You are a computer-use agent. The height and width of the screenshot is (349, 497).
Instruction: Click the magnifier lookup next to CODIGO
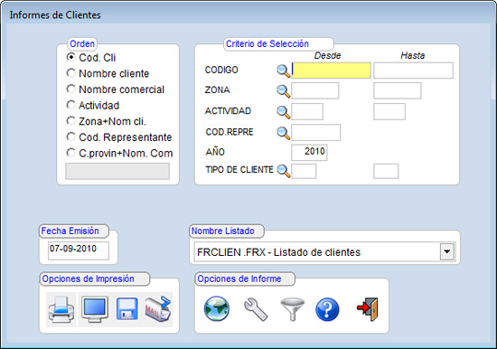point(283,71)
